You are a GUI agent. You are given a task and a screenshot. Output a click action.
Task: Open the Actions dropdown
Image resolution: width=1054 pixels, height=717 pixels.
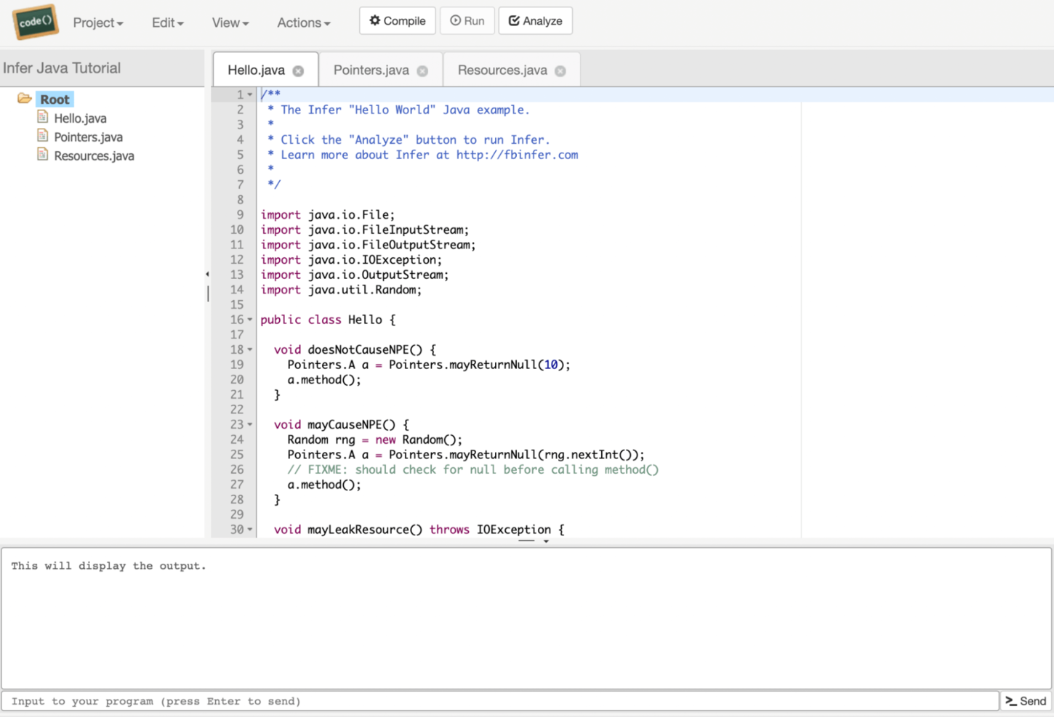tap(303, 23)
